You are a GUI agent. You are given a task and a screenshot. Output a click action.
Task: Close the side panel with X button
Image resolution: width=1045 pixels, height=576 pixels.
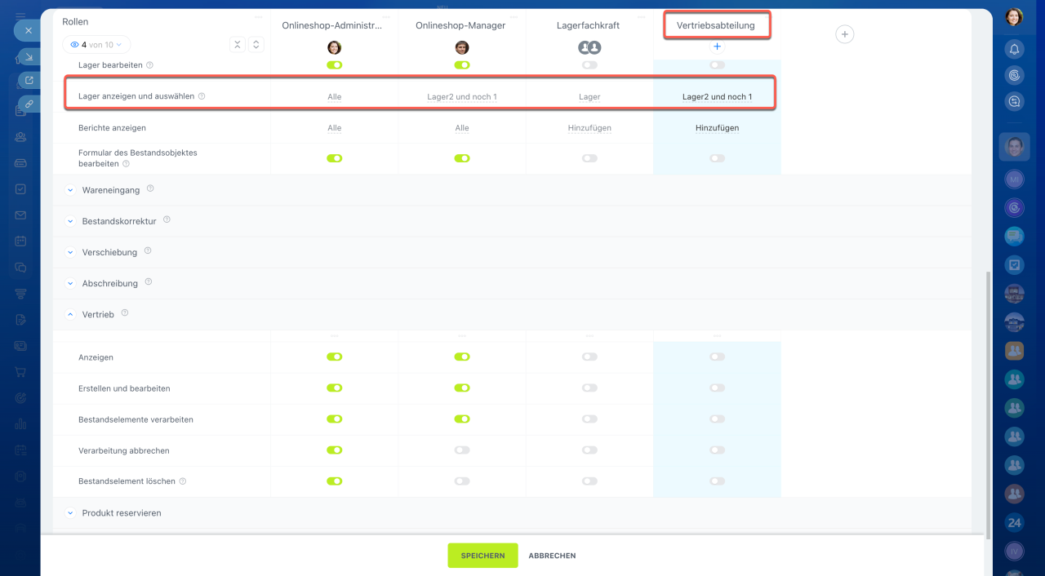27,30
